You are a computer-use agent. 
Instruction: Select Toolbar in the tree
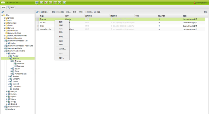point(16,56)
